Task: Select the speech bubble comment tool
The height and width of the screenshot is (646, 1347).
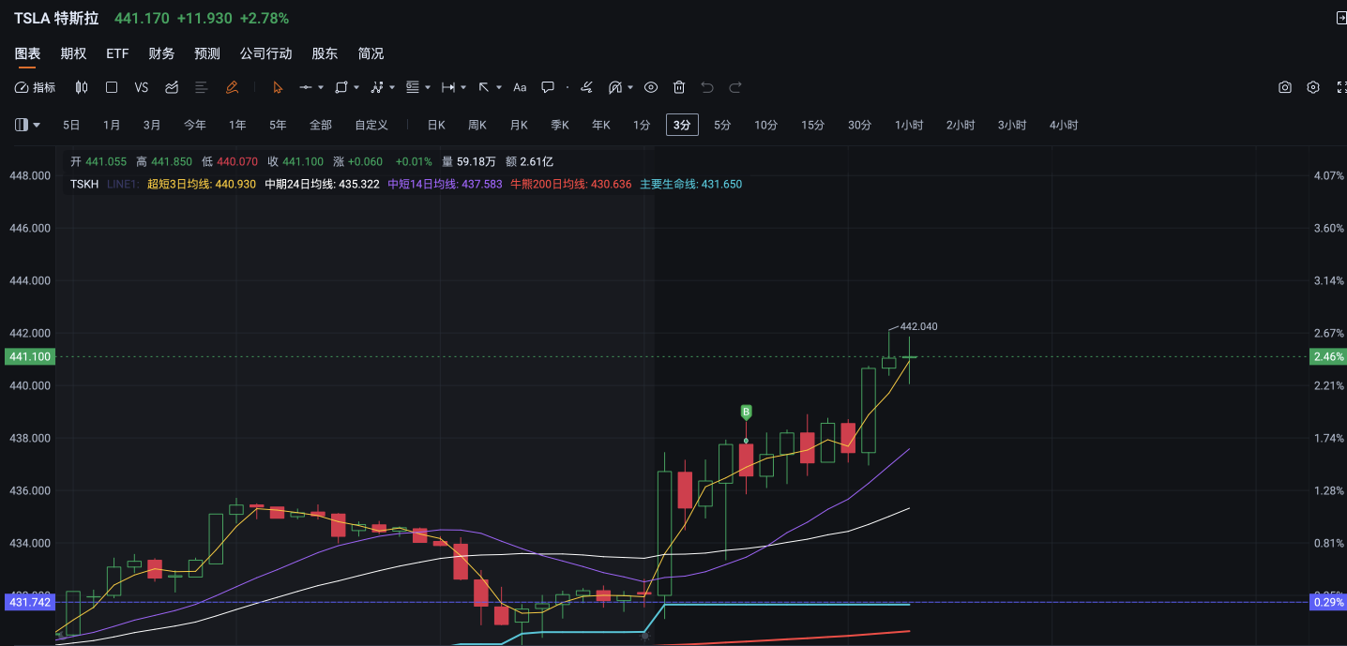Action: pos(548,87)
